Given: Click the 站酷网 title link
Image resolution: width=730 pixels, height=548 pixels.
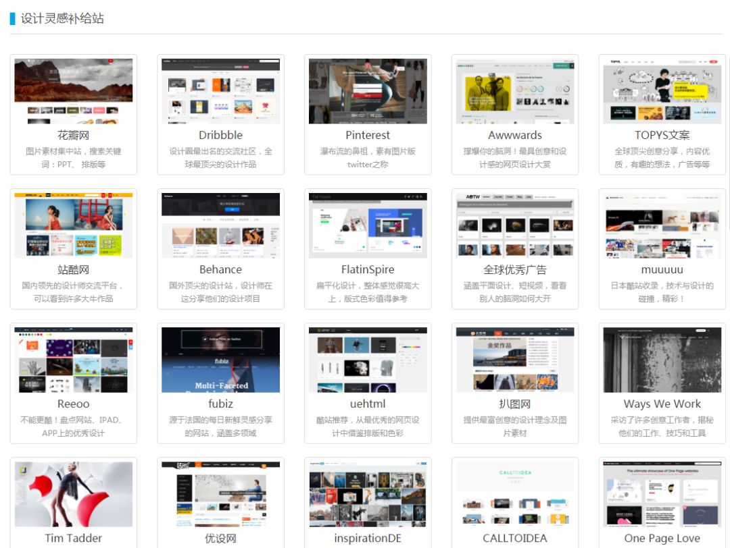Looking at the screenshot, I should (x=74, y=269).
